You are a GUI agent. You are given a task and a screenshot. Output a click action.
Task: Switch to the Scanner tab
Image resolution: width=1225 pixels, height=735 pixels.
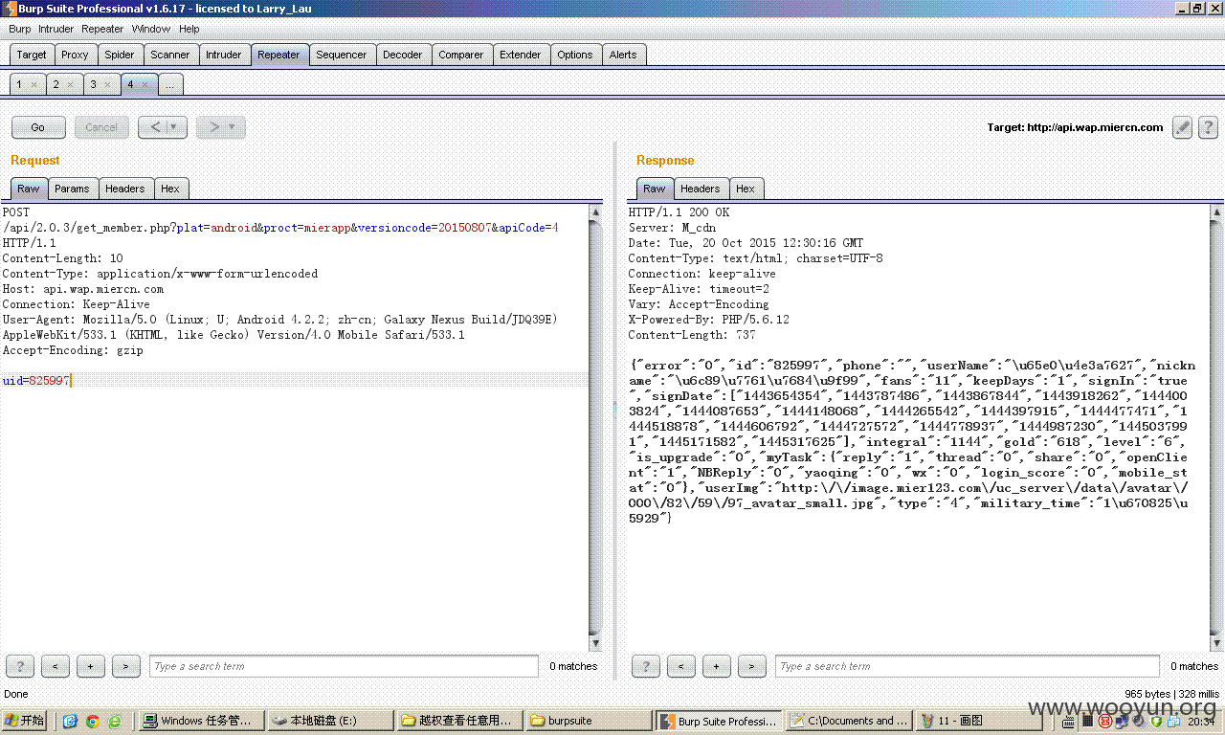pyautogui.click(x=170, y=55)
